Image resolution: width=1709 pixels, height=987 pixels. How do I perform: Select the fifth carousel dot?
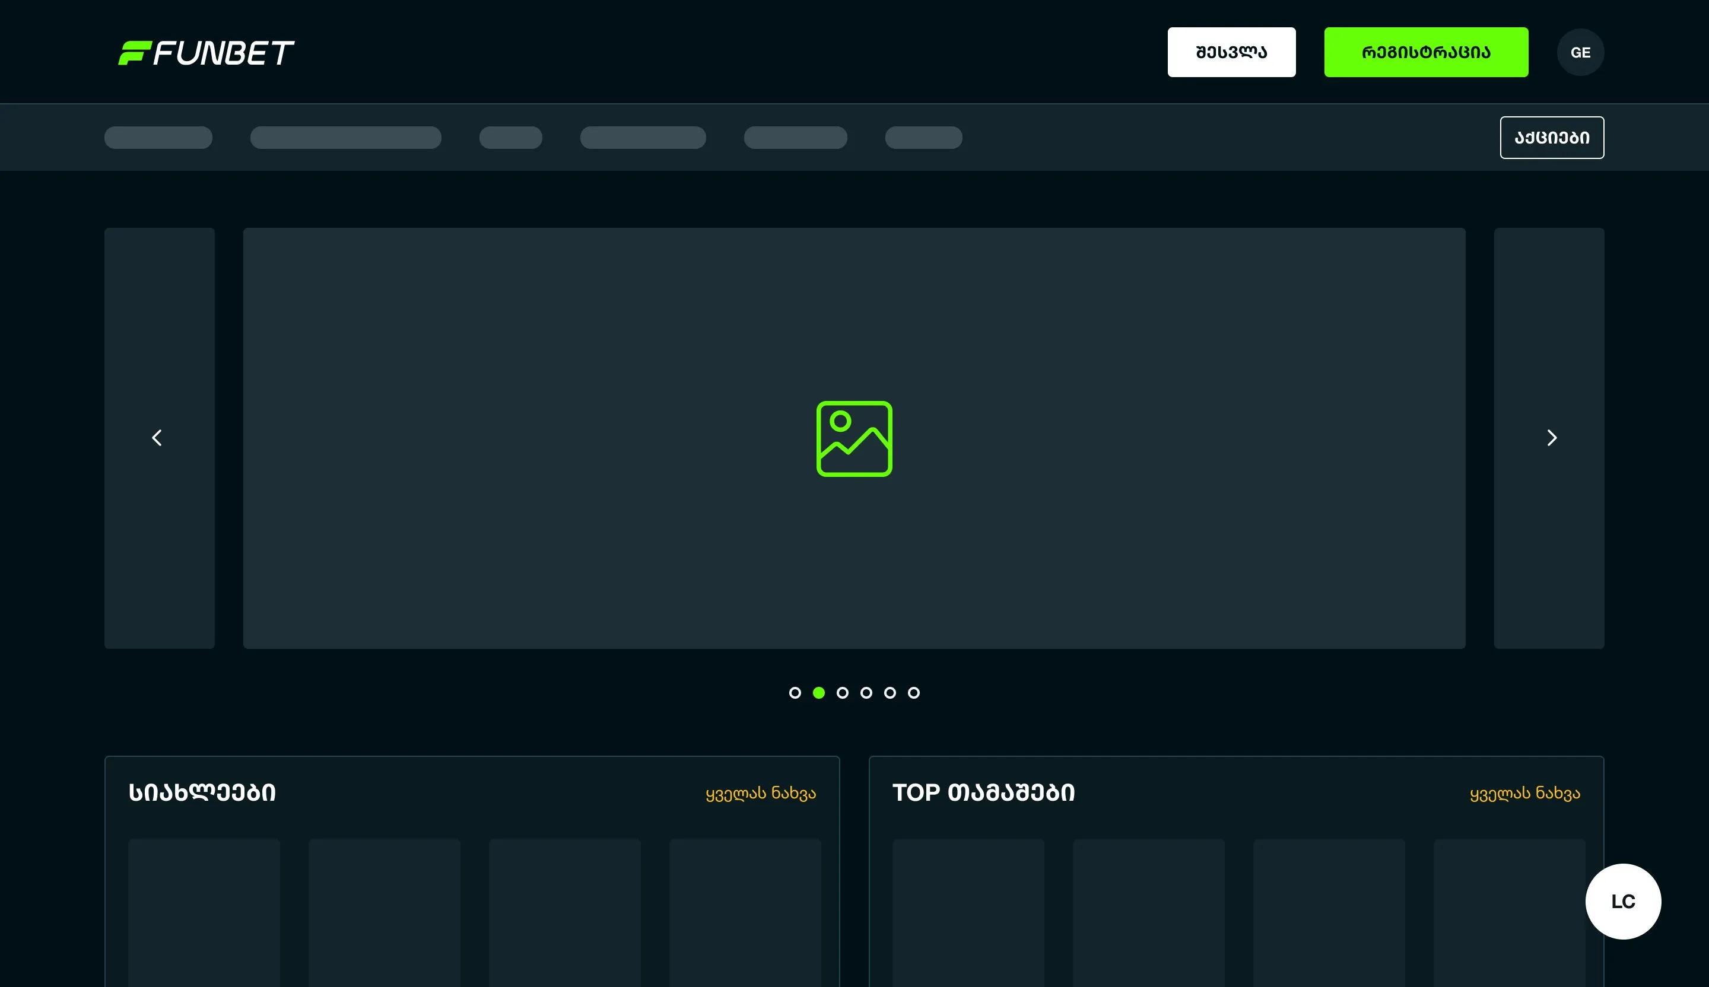890,693
